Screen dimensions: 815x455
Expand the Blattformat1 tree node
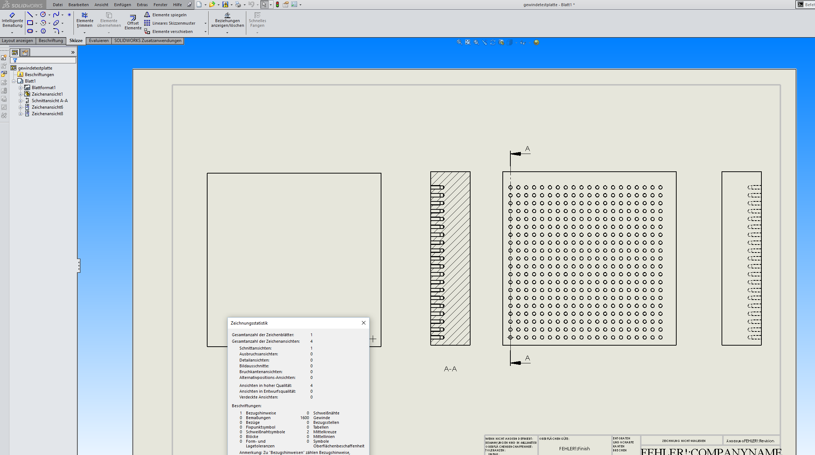click(x=21, y=88)
